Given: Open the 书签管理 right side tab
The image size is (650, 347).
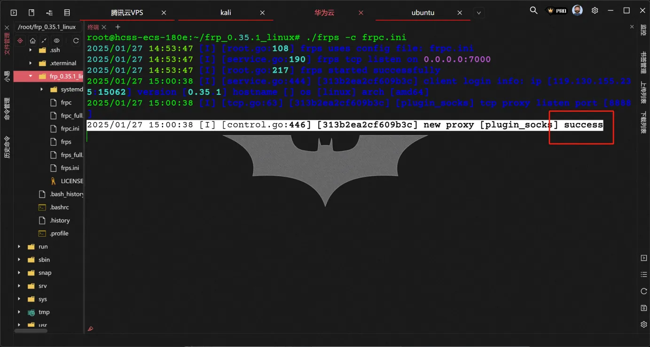Looking at the screenshot, I should pos(643,63).
